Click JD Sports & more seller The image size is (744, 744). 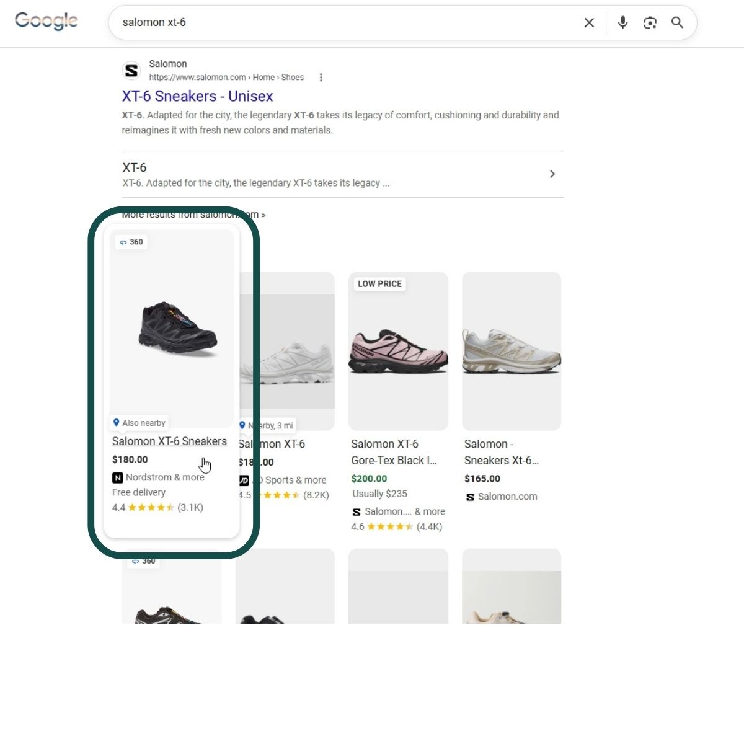[283, 480]
